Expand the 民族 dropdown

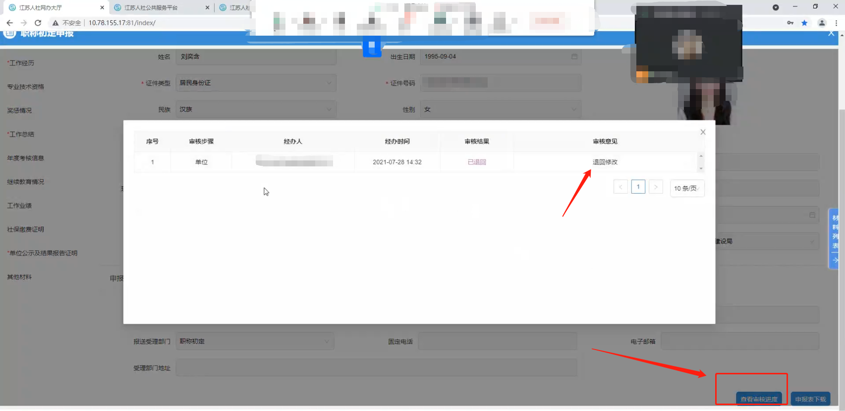[x=256, y=109]
